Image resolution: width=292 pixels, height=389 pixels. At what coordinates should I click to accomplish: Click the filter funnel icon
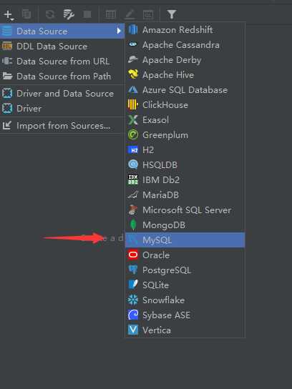pyautogui.click(x=171, y=14)
